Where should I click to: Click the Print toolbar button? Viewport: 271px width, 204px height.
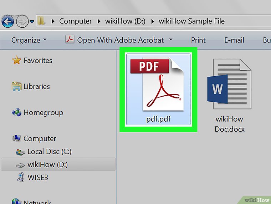198,40
